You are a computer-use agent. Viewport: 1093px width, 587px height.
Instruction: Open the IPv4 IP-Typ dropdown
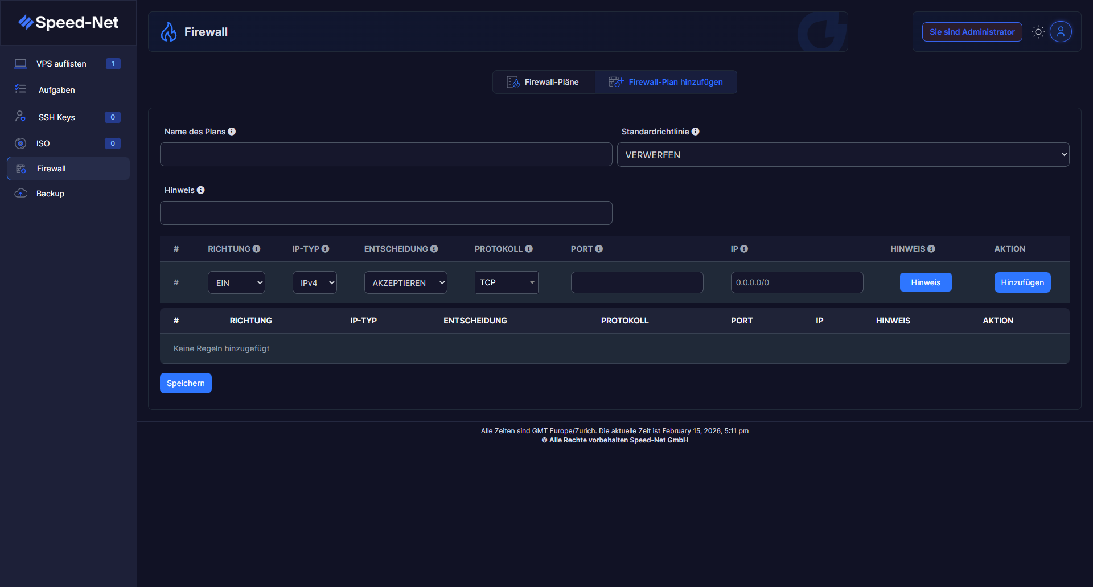(315, 282)
